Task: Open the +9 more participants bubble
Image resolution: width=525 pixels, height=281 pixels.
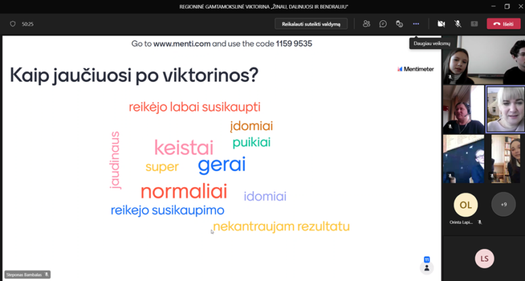Action: pyautogui.click(x=503, y=204)
